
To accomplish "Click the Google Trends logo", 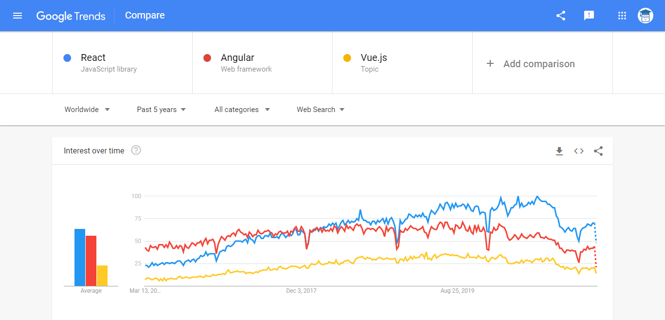I will coord(71,16).
